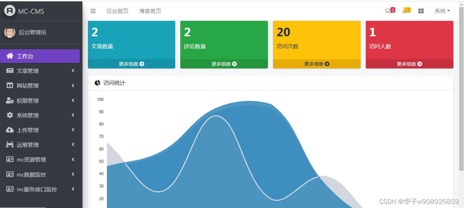Expand the 权限管理 chevron arrow
Image resolution: width=464 pixels, height=208 pixels.
coord(73,100)
